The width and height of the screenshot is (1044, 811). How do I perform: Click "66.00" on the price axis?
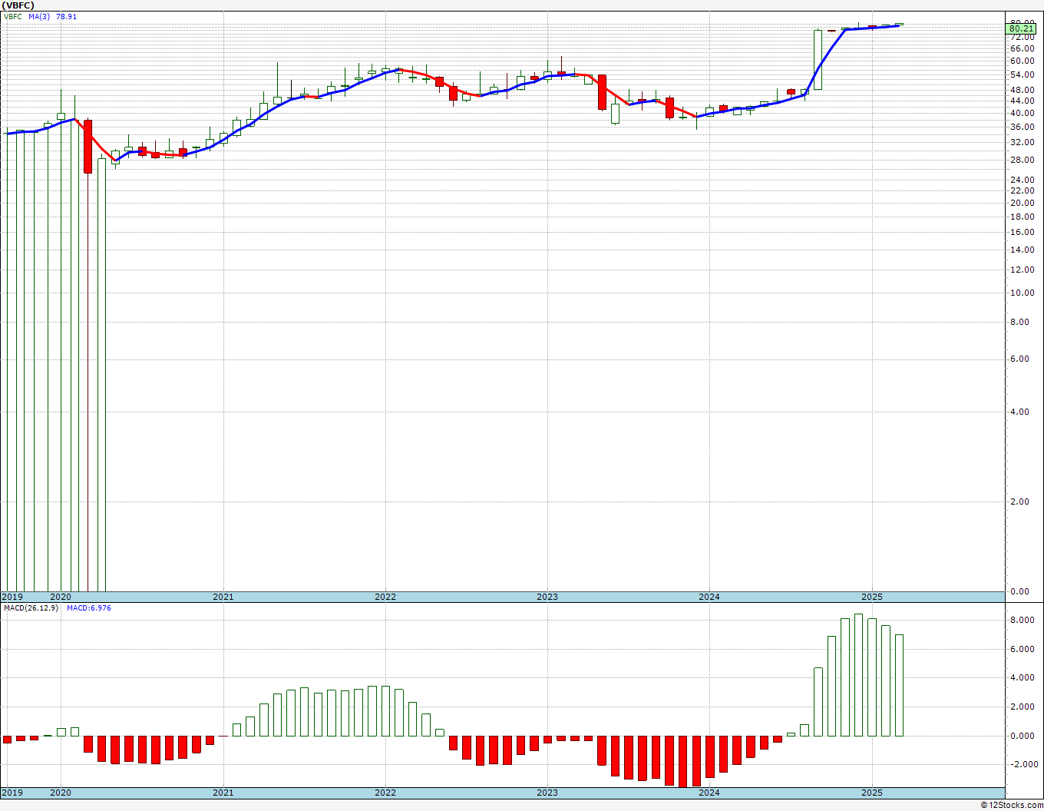click(1022, 48)
